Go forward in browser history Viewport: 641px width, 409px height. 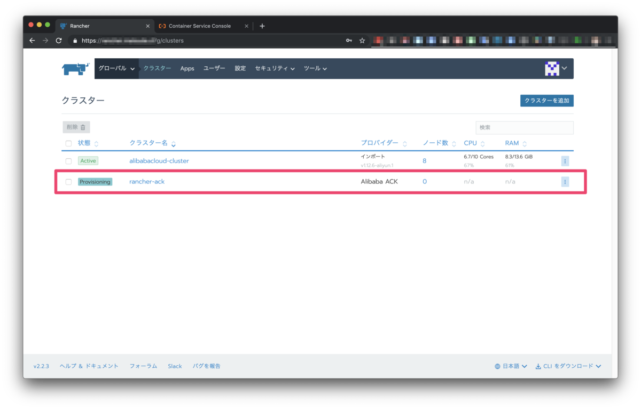tap(45, 41)
